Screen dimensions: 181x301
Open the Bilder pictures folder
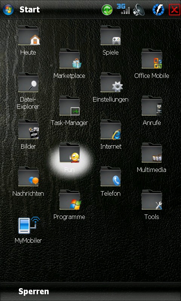(x=28, y=129)
